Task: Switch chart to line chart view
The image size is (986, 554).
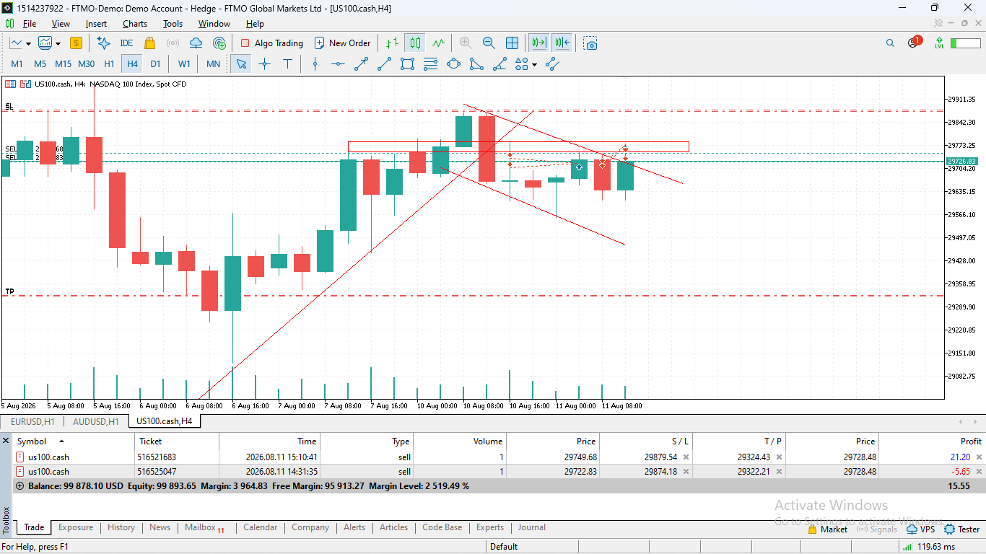Action: click(438, 43)
